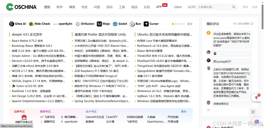Click the OSCHINA logo
Image resolution: width=264 pixels, height=128 pixels.
pyautogui.click(x=21, y=7)
